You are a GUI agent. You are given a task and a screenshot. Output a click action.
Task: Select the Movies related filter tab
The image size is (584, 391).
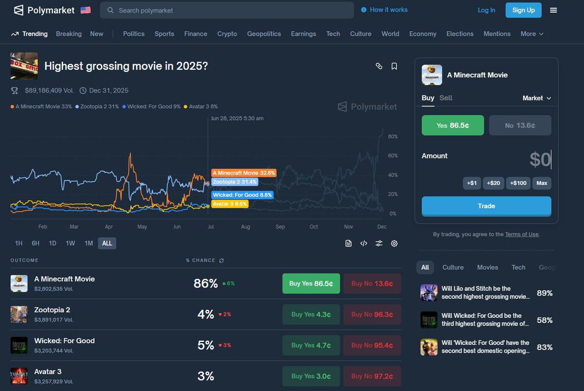coord(488,267)
